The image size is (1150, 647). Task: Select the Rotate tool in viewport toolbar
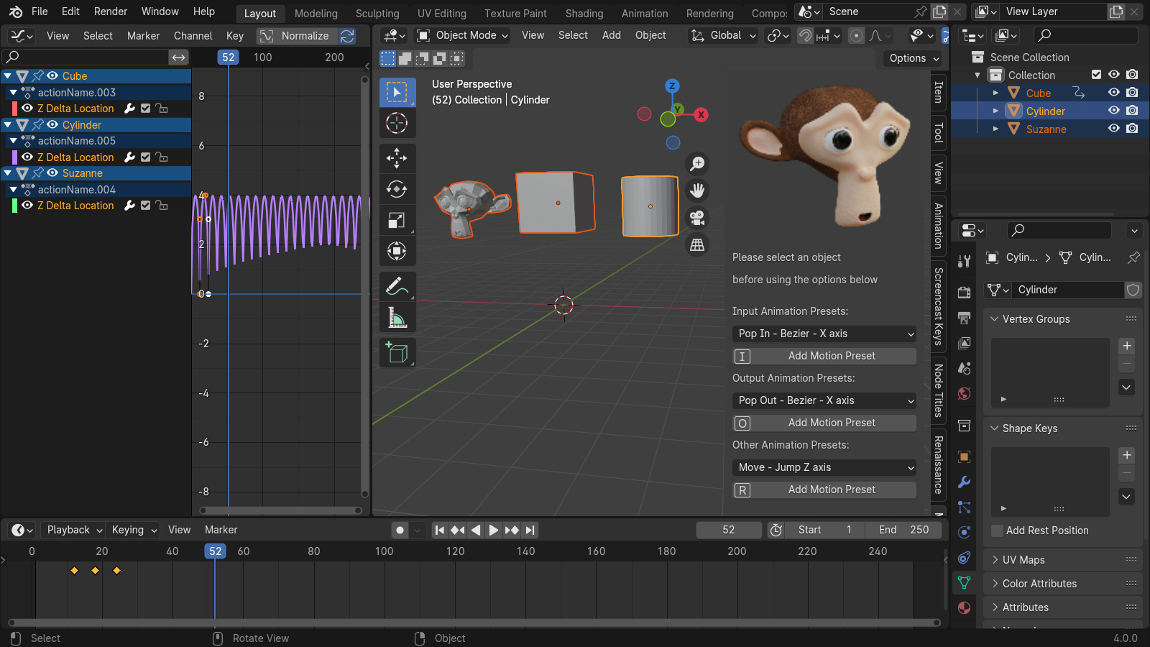(x=397, y=189)
